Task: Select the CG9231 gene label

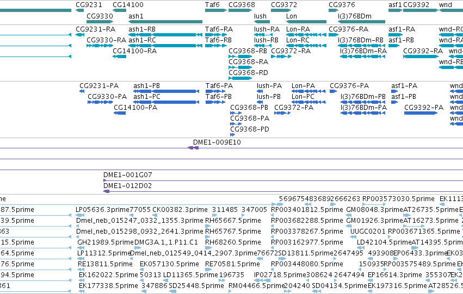Action: tap(89, 5)
